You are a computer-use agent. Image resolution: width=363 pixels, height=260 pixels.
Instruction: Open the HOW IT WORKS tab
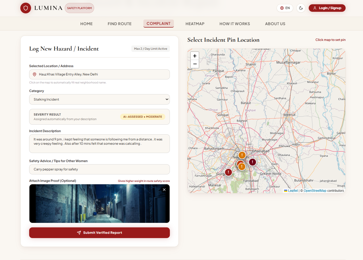[x=235, y=24]
